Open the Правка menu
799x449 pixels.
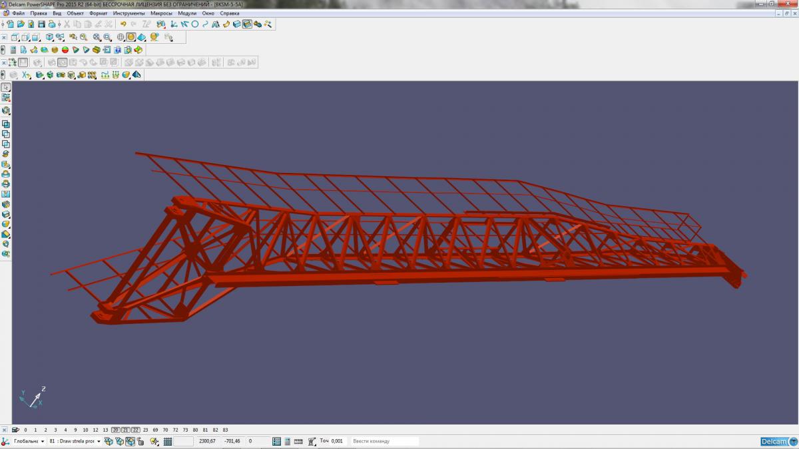(39, 13)
